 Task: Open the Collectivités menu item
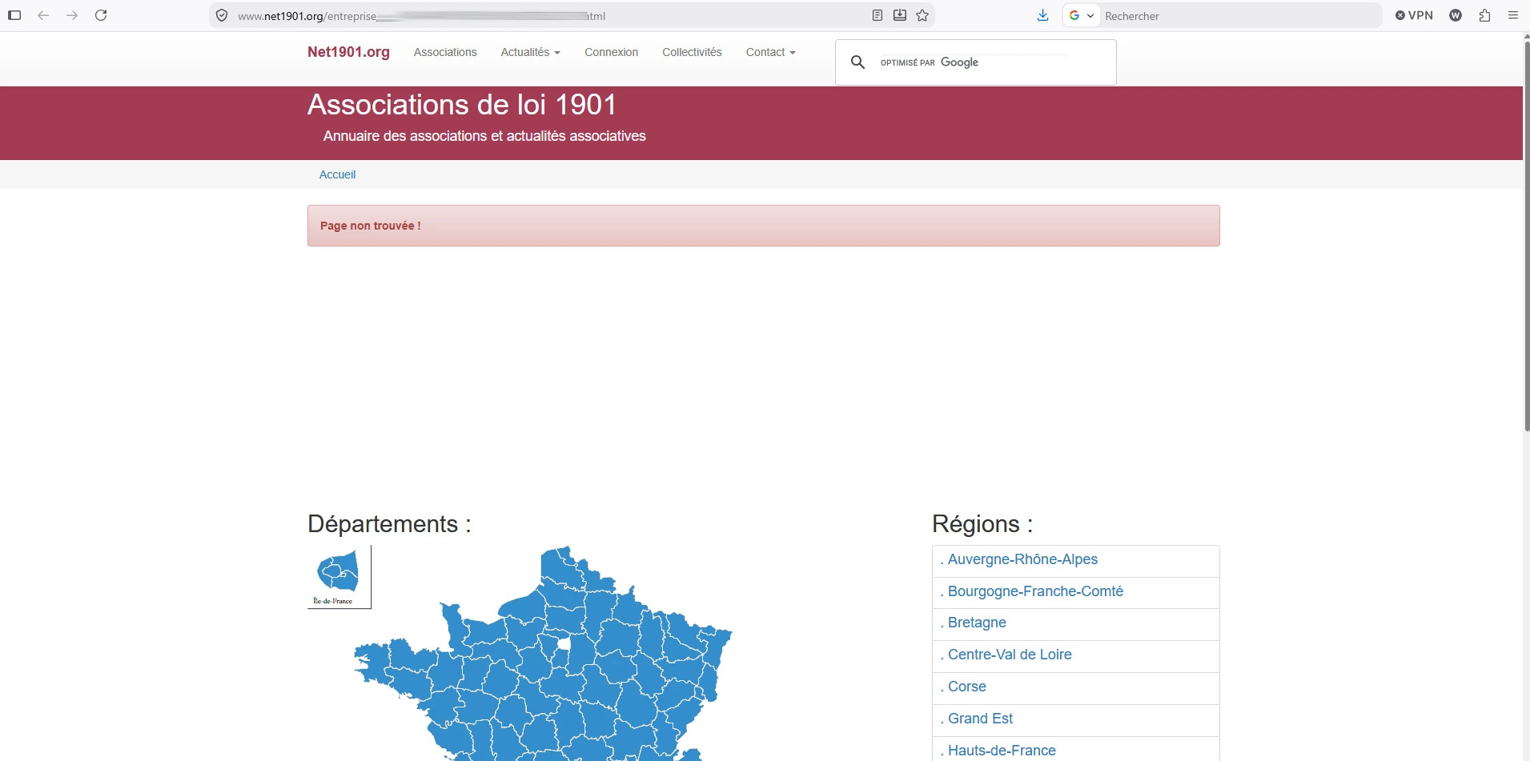pos(692,52)
